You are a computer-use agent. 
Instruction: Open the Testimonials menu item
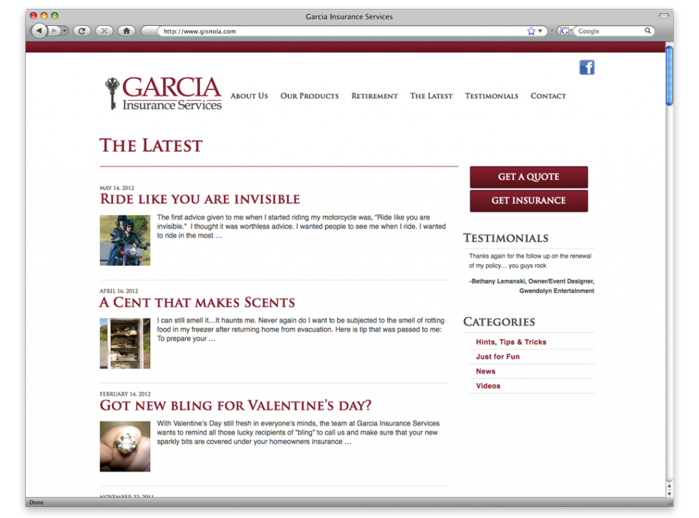[491, 96]
